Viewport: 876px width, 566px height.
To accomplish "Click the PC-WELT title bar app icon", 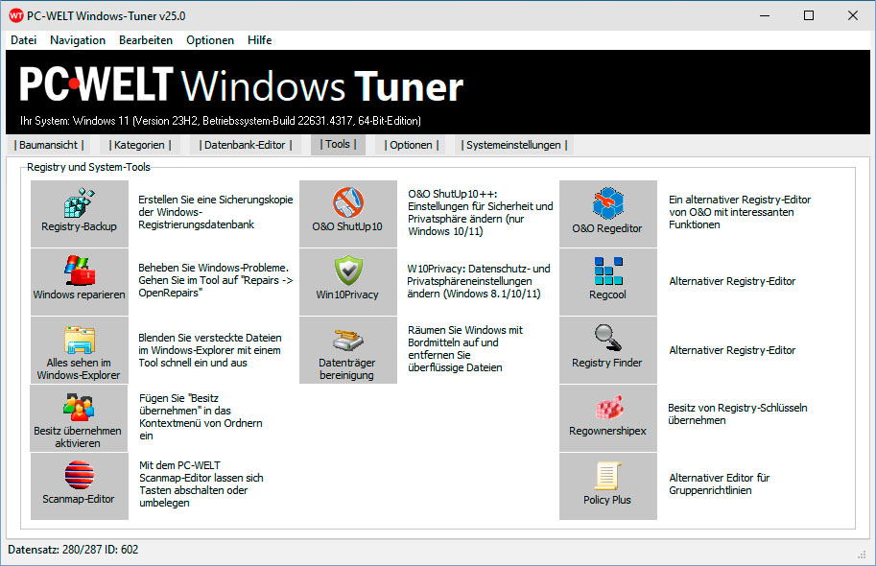I will click(x=16, y=15).
